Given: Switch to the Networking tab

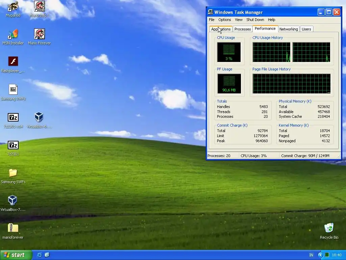Looking at the screenshot, I should pos(289,29).
